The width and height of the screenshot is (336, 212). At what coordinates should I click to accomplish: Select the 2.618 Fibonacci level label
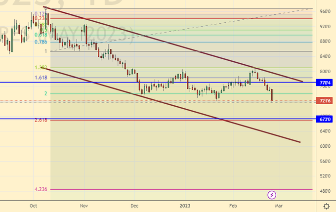coord(41,120)
